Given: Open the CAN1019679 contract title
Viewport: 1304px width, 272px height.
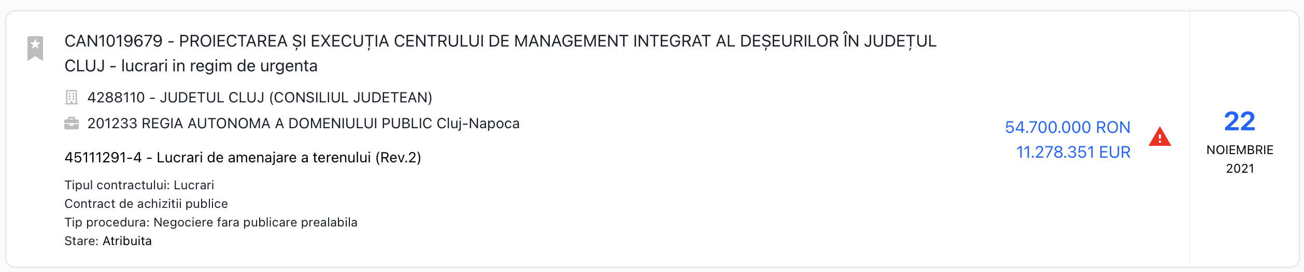Looking at the screenshot, I should click(500, 41).
